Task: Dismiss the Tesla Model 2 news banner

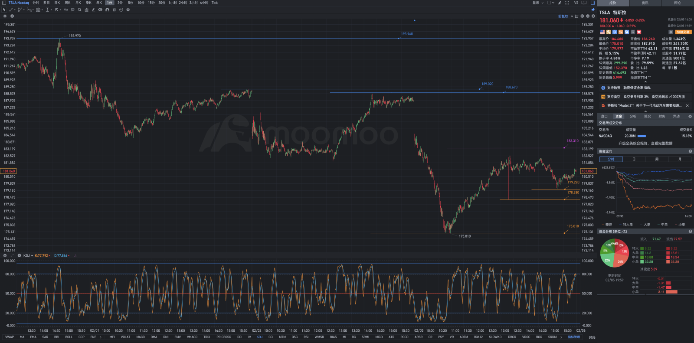Action: coord(687,105)
